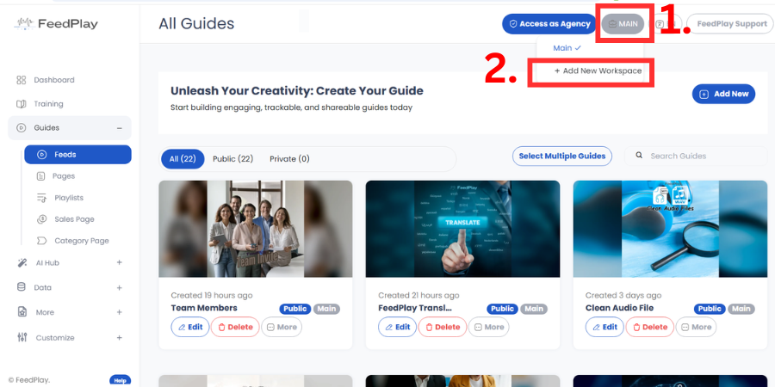This screenshot has height=387, width=775.
Task: Focus the Search Guides field
Action: click(x=696, y=156)
